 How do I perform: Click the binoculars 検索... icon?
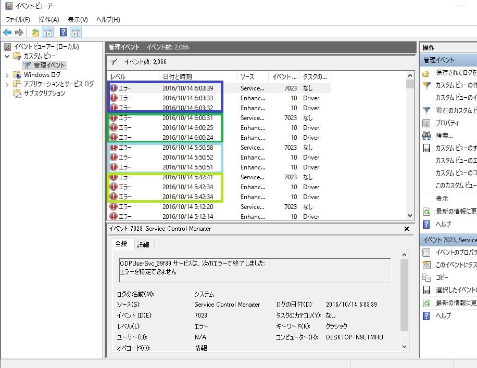tap(426, 135)
